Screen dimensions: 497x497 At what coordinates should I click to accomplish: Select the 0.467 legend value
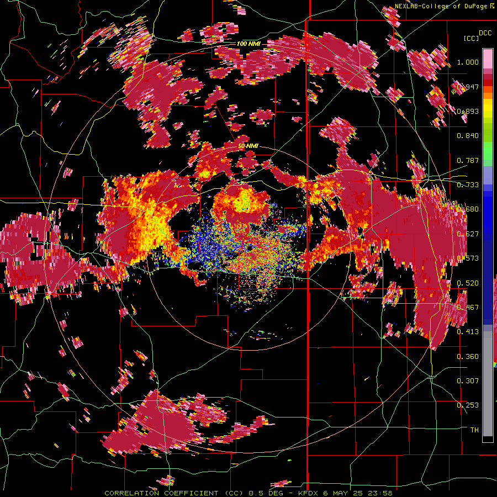[x=468, y=308]
